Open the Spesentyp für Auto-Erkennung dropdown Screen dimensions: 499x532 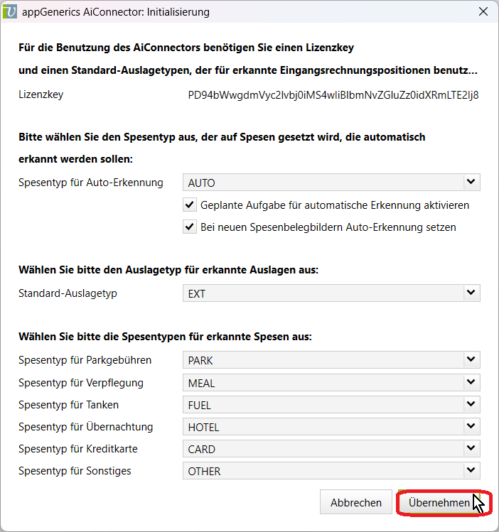[x=331, y=183]
